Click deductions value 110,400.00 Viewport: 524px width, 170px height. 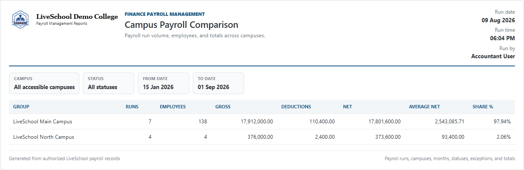pyautogui.click(x=322, y=122)
